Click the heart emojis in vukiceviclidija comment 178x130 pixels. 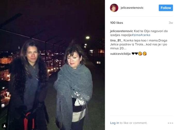(x=135, y=53)
